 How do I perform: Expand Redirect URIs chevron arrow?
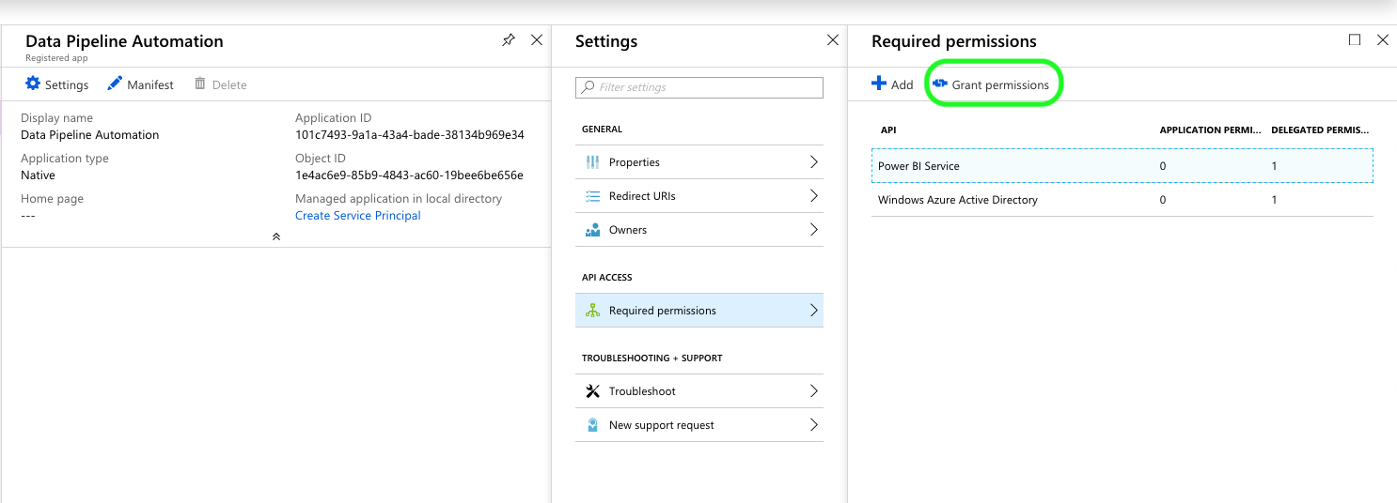click(814, 196)
